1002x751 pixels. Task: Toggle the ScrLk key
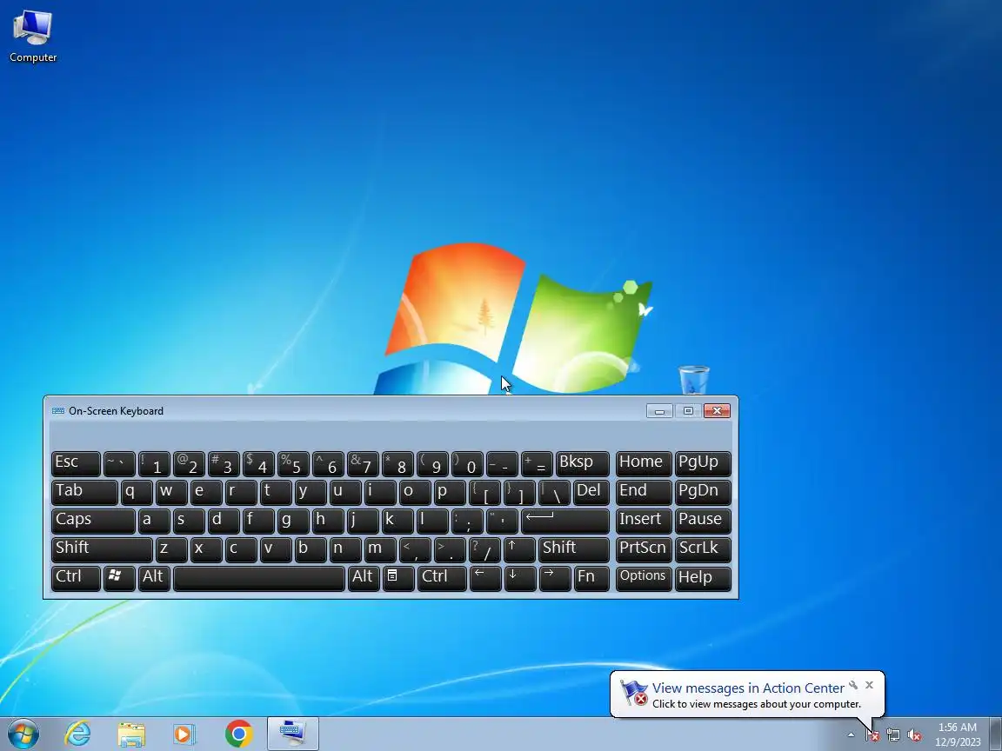click(702, 549)
